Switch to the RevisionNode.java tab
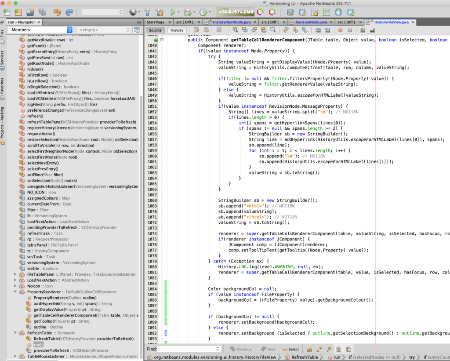 (311, 22)
